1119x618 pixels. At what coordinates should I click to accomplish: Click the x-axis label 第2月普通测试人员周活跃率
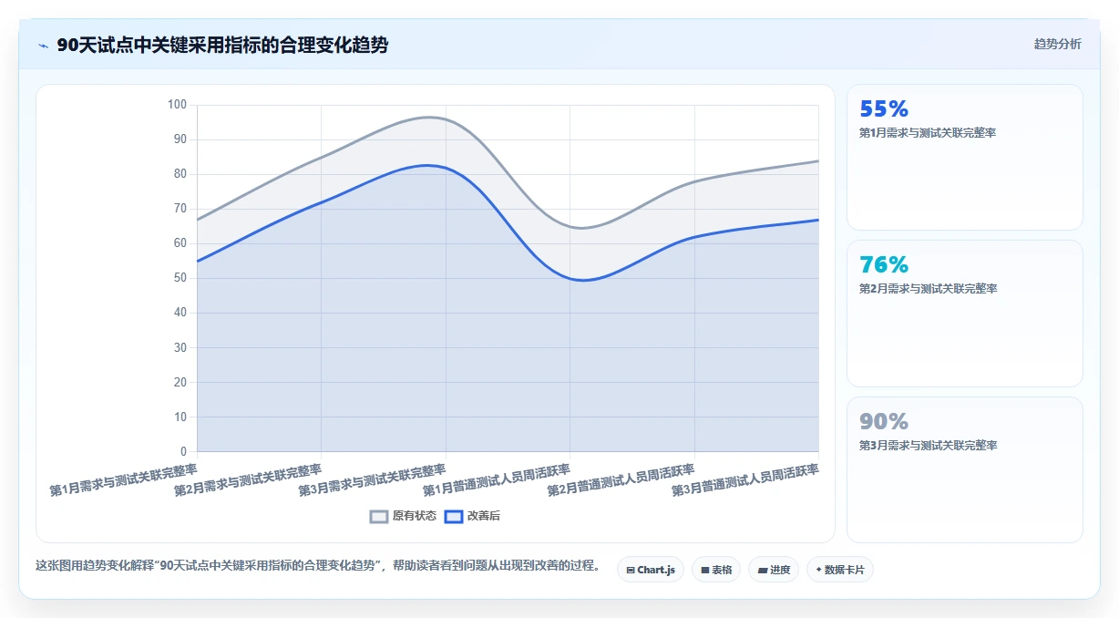621,480
